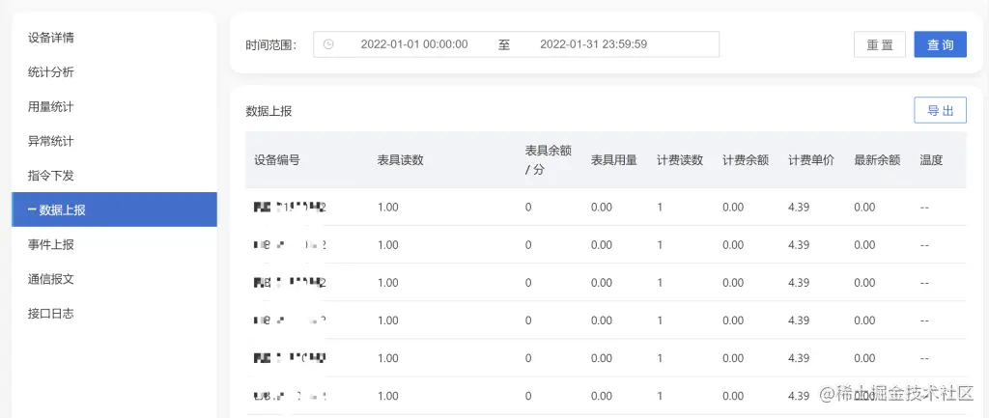Viewport: 989px width, 418px height.
Task: Click the 导出 export button
Action: point(941,110)
